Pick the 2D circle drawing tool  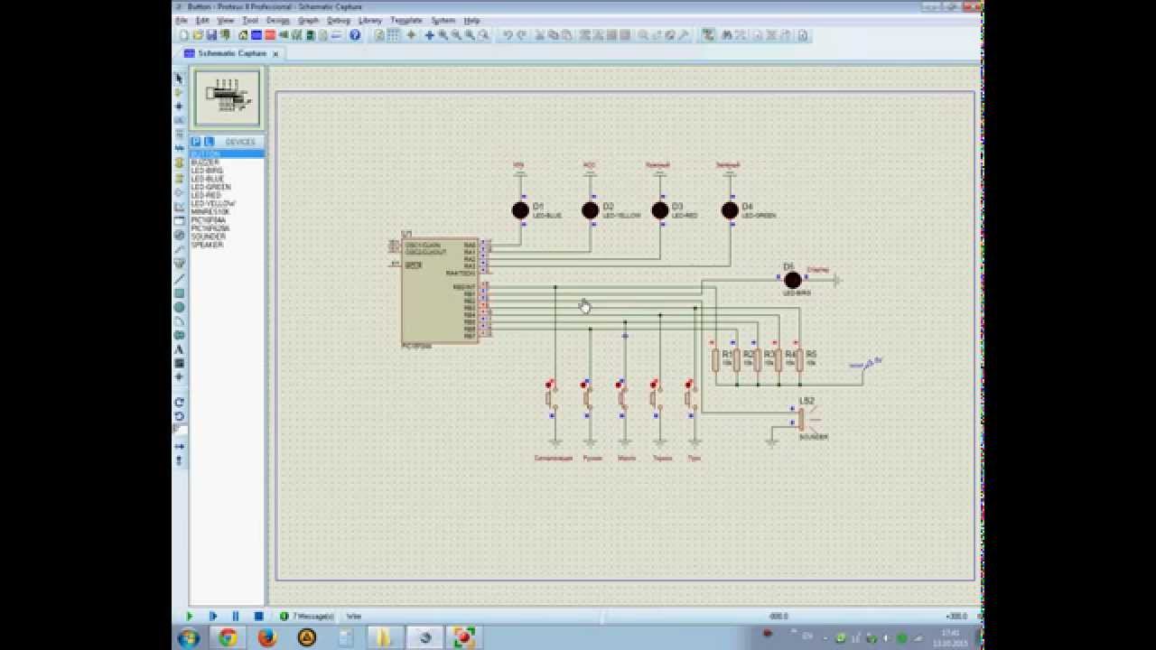click(179, 307)
